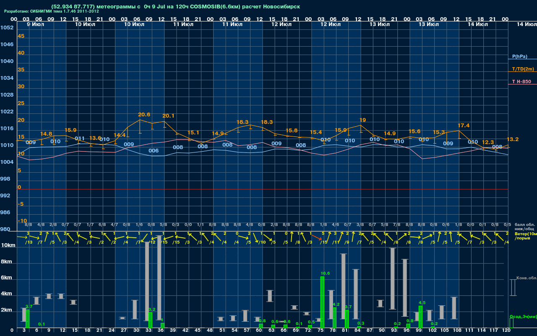This screenshot has width=537, height=336.
Task: Click the 011 pressure value label
Action: point(80,138)
